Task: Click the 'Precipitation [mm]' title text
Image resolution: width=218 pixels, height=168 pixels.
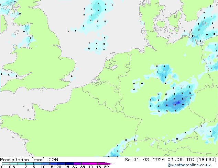Action: [x=22, y=160]
